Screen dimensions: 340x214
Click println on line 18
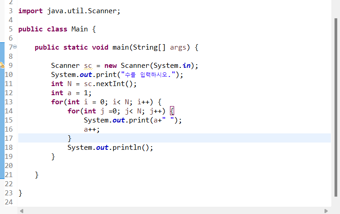pos(127,148)
